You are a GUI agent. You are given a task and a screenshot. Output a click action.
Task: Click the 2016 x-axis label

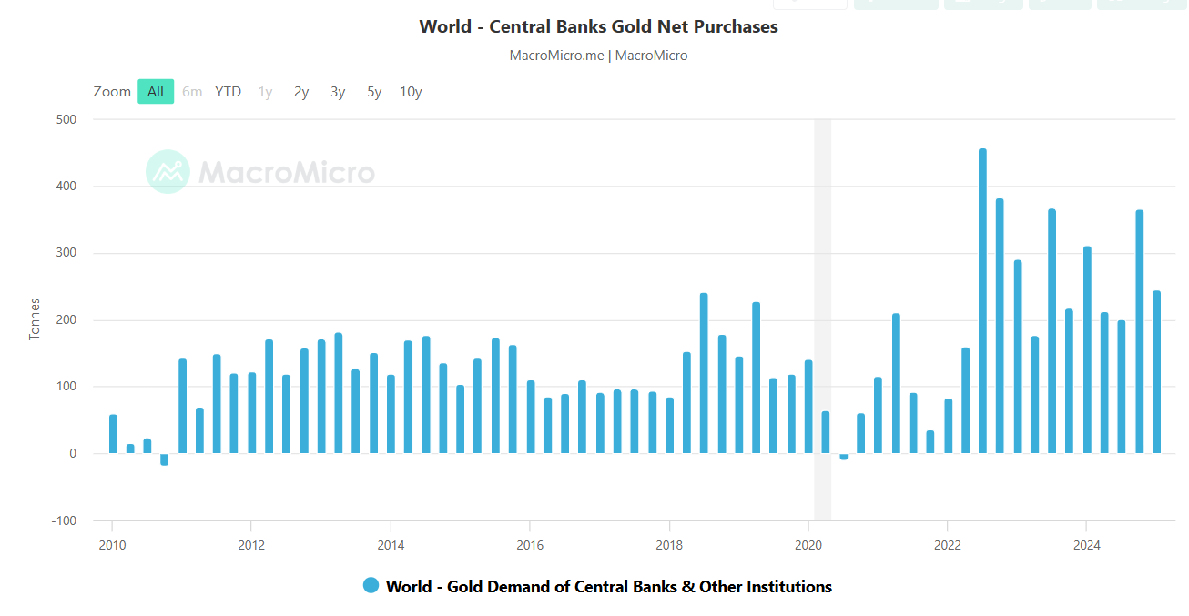530,546
